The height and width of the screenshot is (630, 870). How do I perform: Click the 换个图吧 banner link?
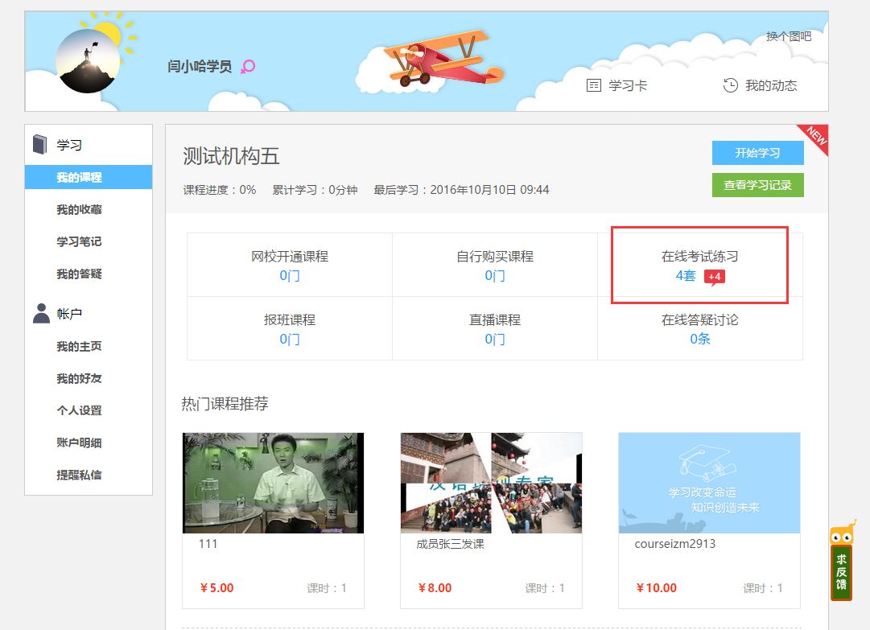(788, 36)
